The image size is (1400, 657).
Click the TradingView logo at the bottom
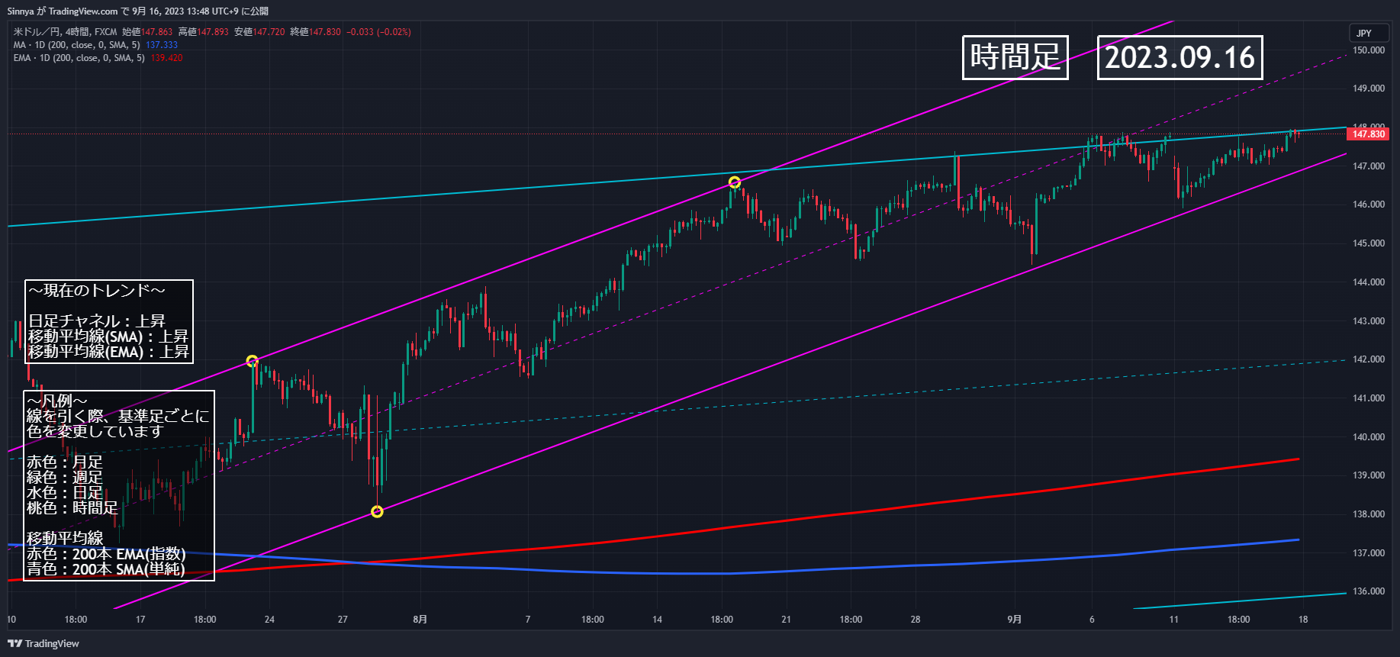[43, 643]
